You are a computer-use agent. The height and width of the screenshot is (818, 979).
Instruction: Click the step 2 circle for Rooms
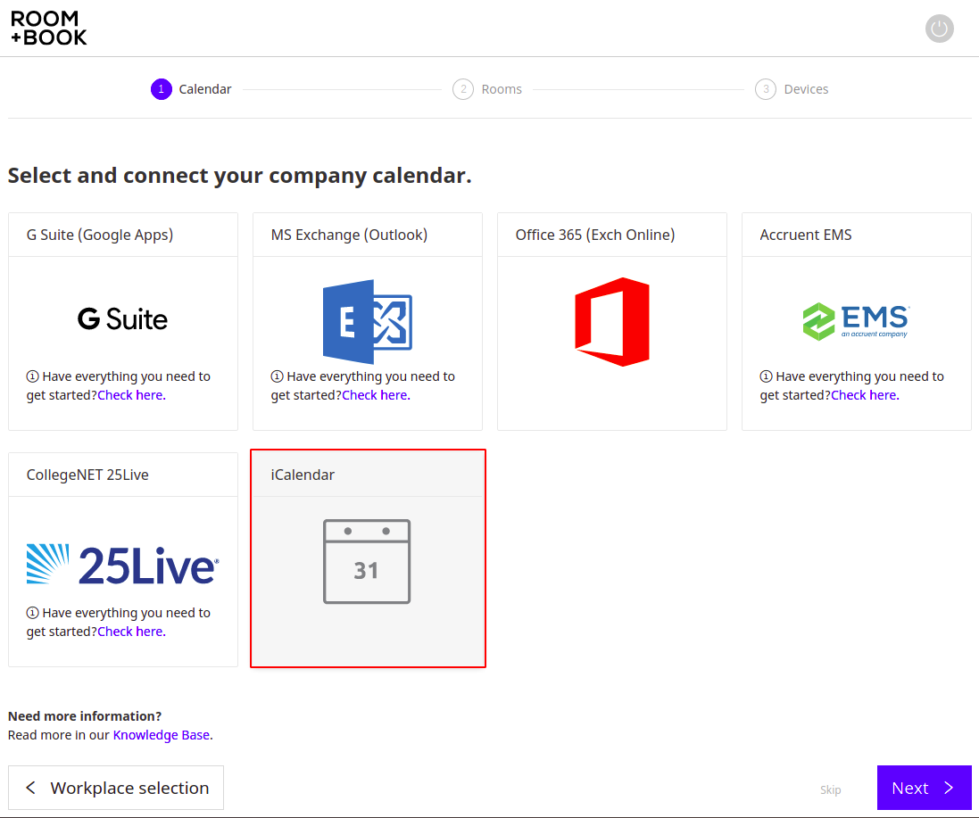tap(463, 89)
